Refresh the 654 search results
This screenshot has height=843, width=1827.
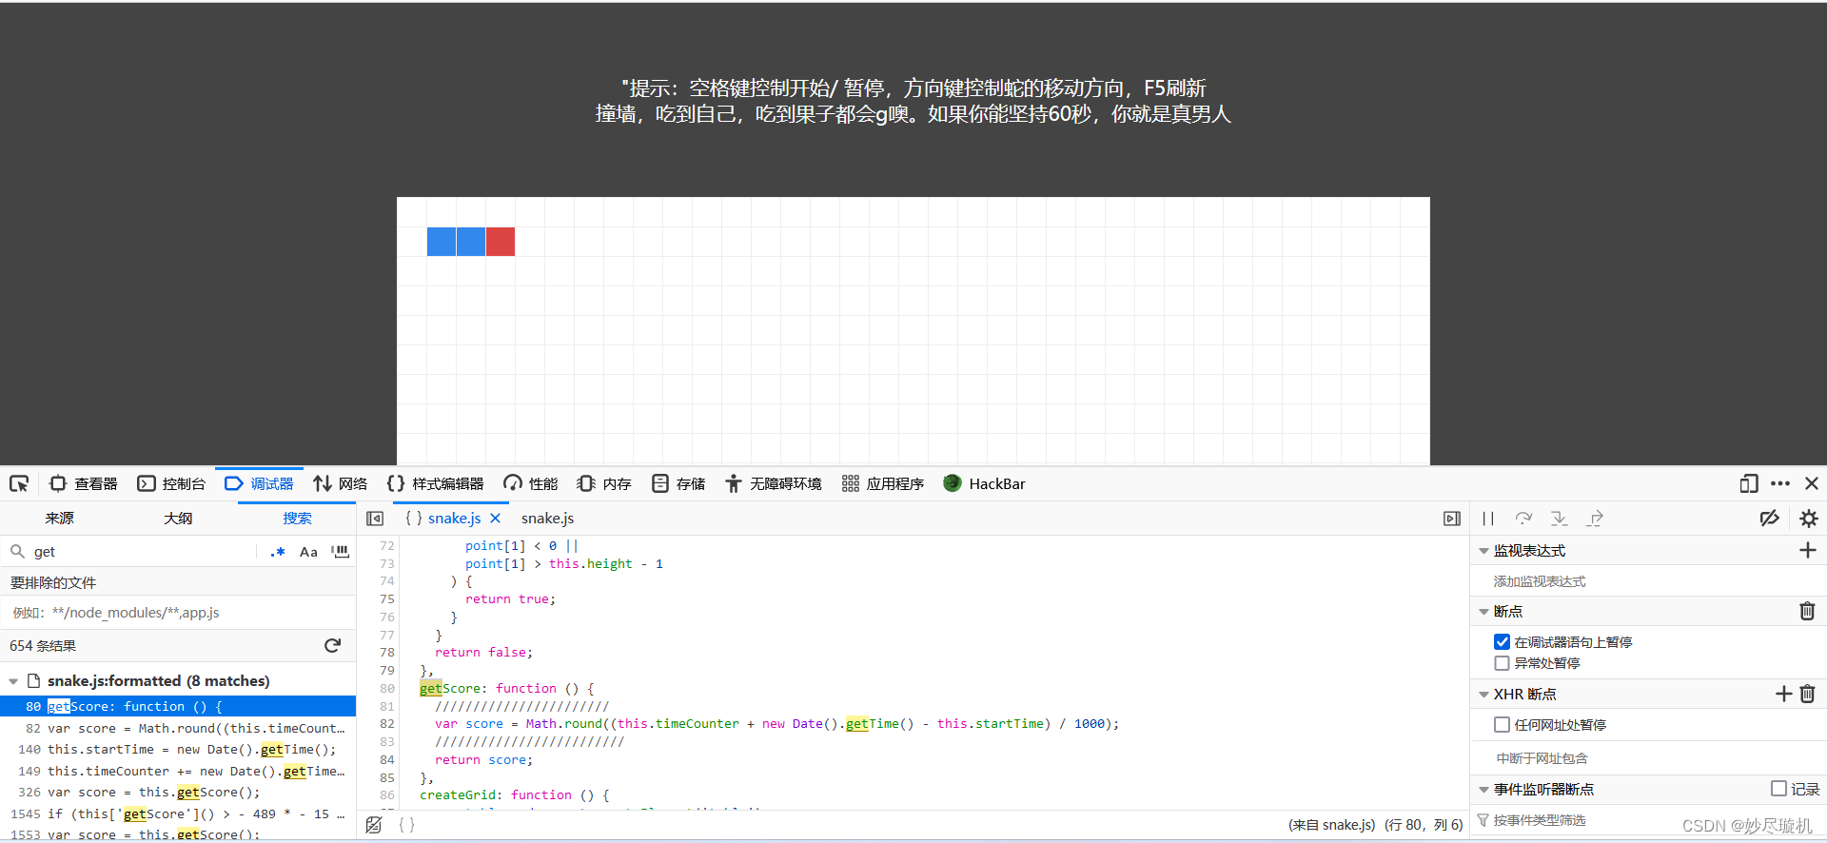pos(332,645)
